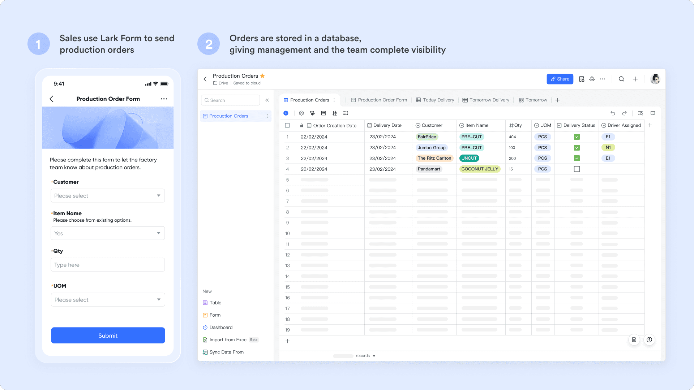
Task: Expand the records count dropdown at the bottom
Action: (374, 355)
